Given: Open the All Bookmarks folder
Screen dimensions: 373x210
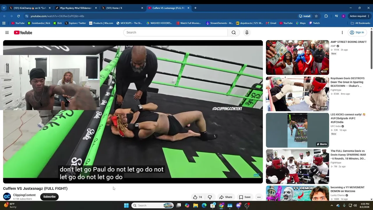Looking at the screenshot, I should tap(360, 23).
